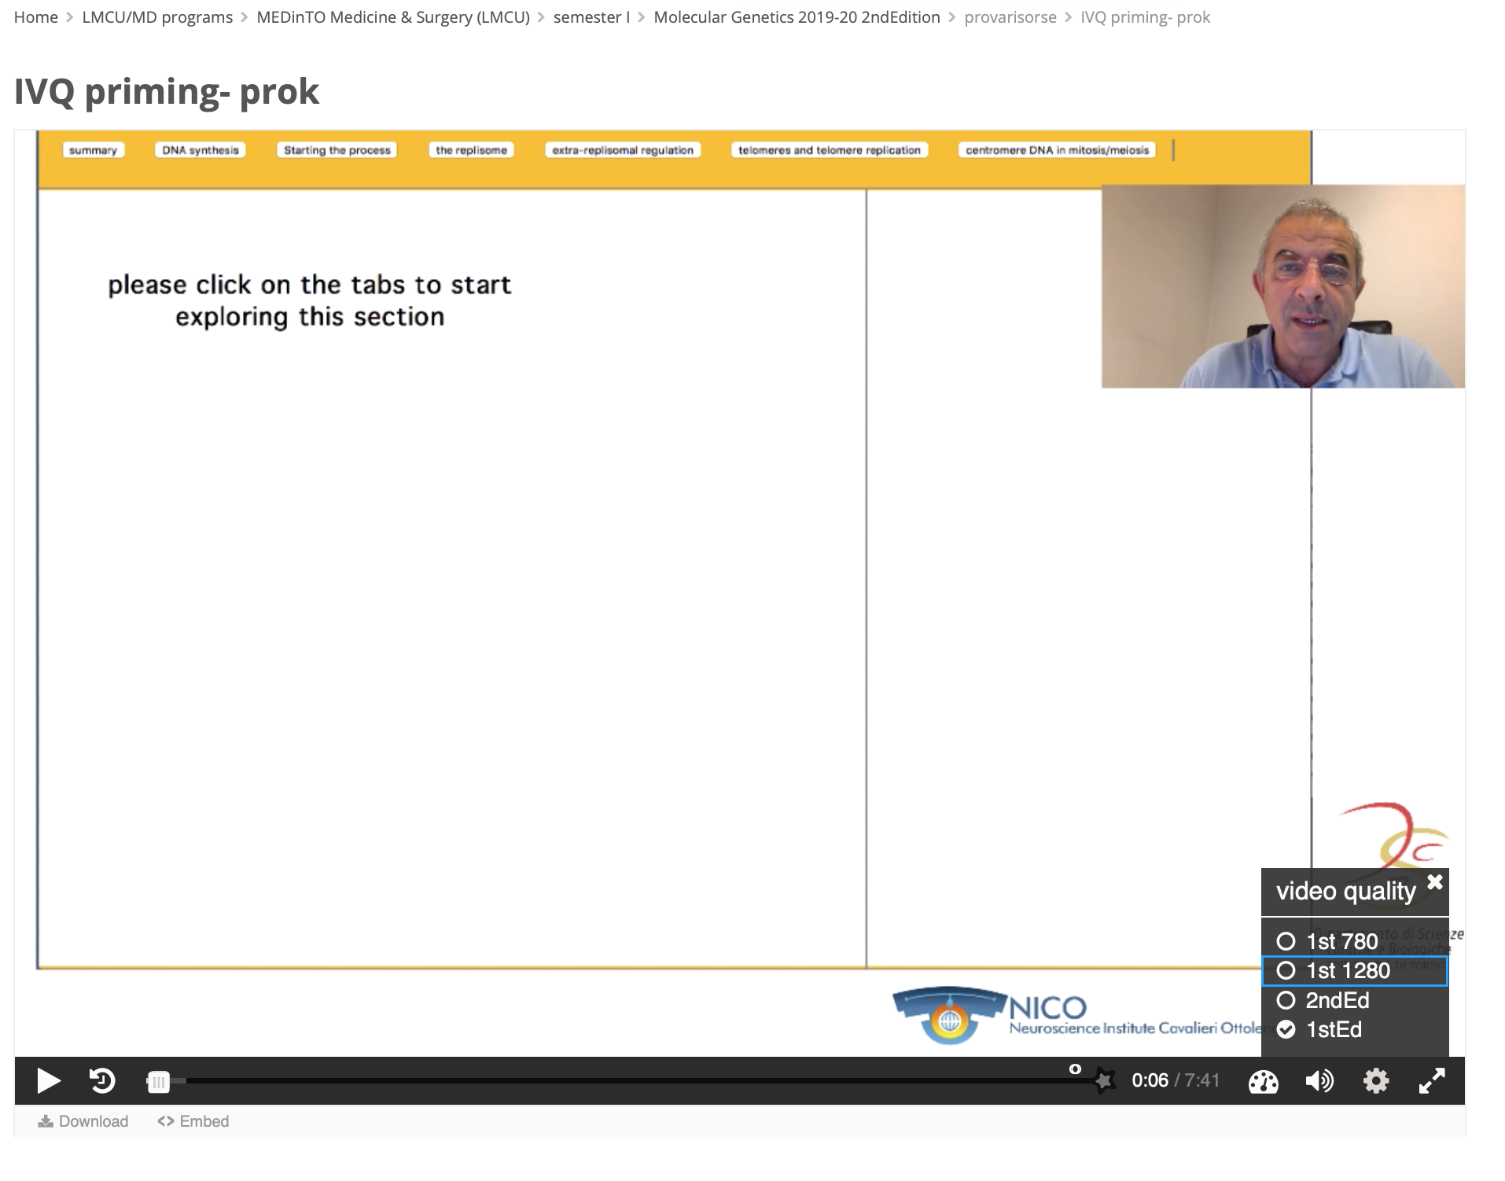This screenshot has height=1181, width=1505.
Task: Go to Home breadcrumb
Action: click(36, 17)
